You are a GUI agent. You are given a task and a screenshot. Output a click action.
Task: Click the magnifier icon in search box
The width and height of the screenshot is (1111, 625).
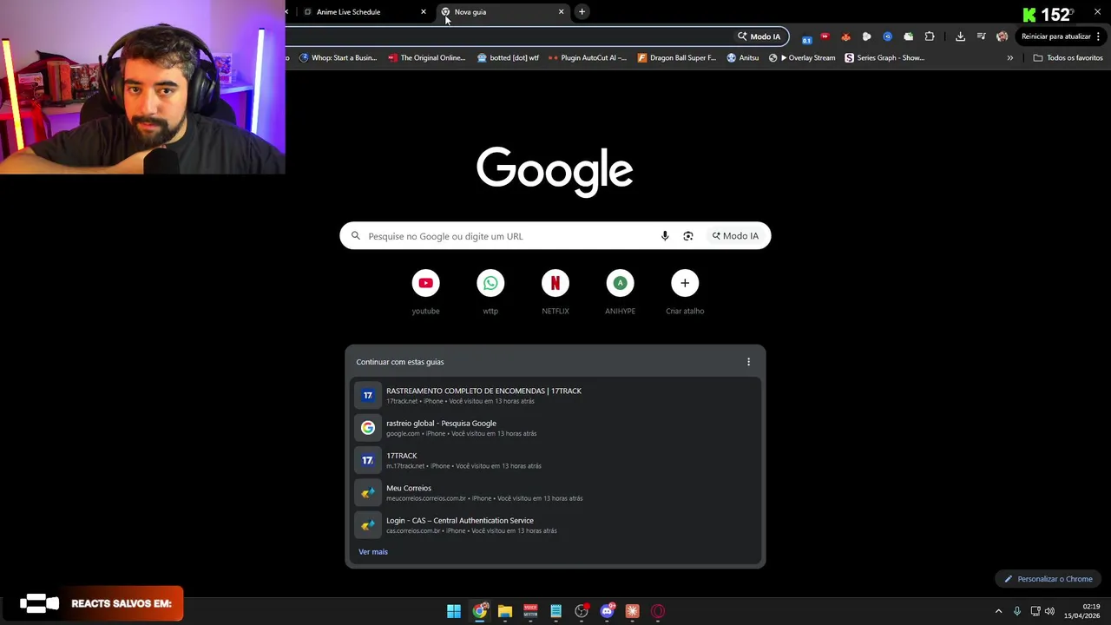click(355, 236)
